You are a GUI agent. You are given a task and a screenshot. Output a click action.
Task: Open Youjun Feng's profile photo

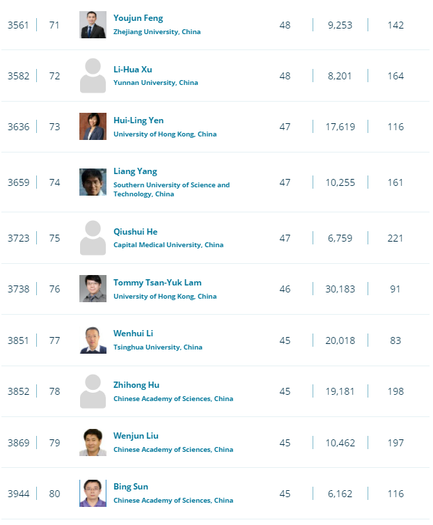(93, 25)
